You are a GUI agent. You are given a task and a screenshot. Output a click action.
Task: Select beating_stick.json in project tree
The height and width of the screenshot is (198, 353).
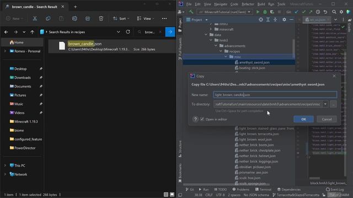click(252, 68)
